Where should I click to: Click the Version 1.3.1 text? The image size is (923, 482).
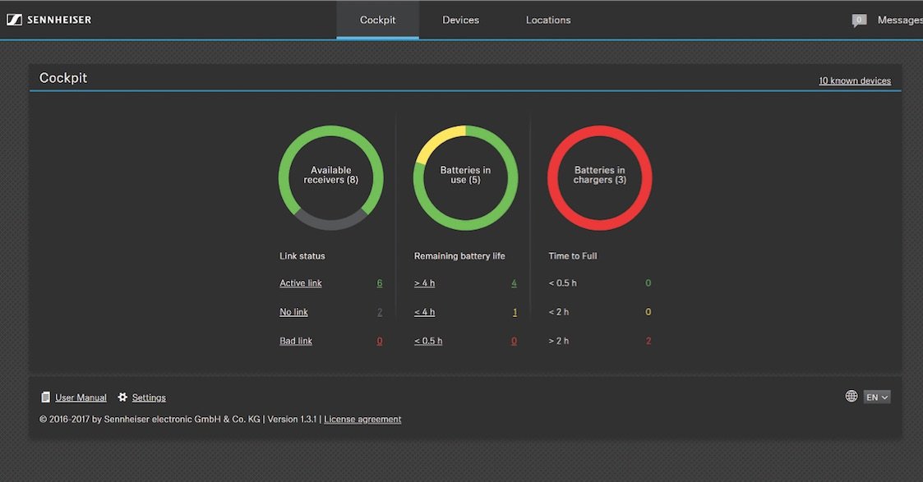point(292,419)
